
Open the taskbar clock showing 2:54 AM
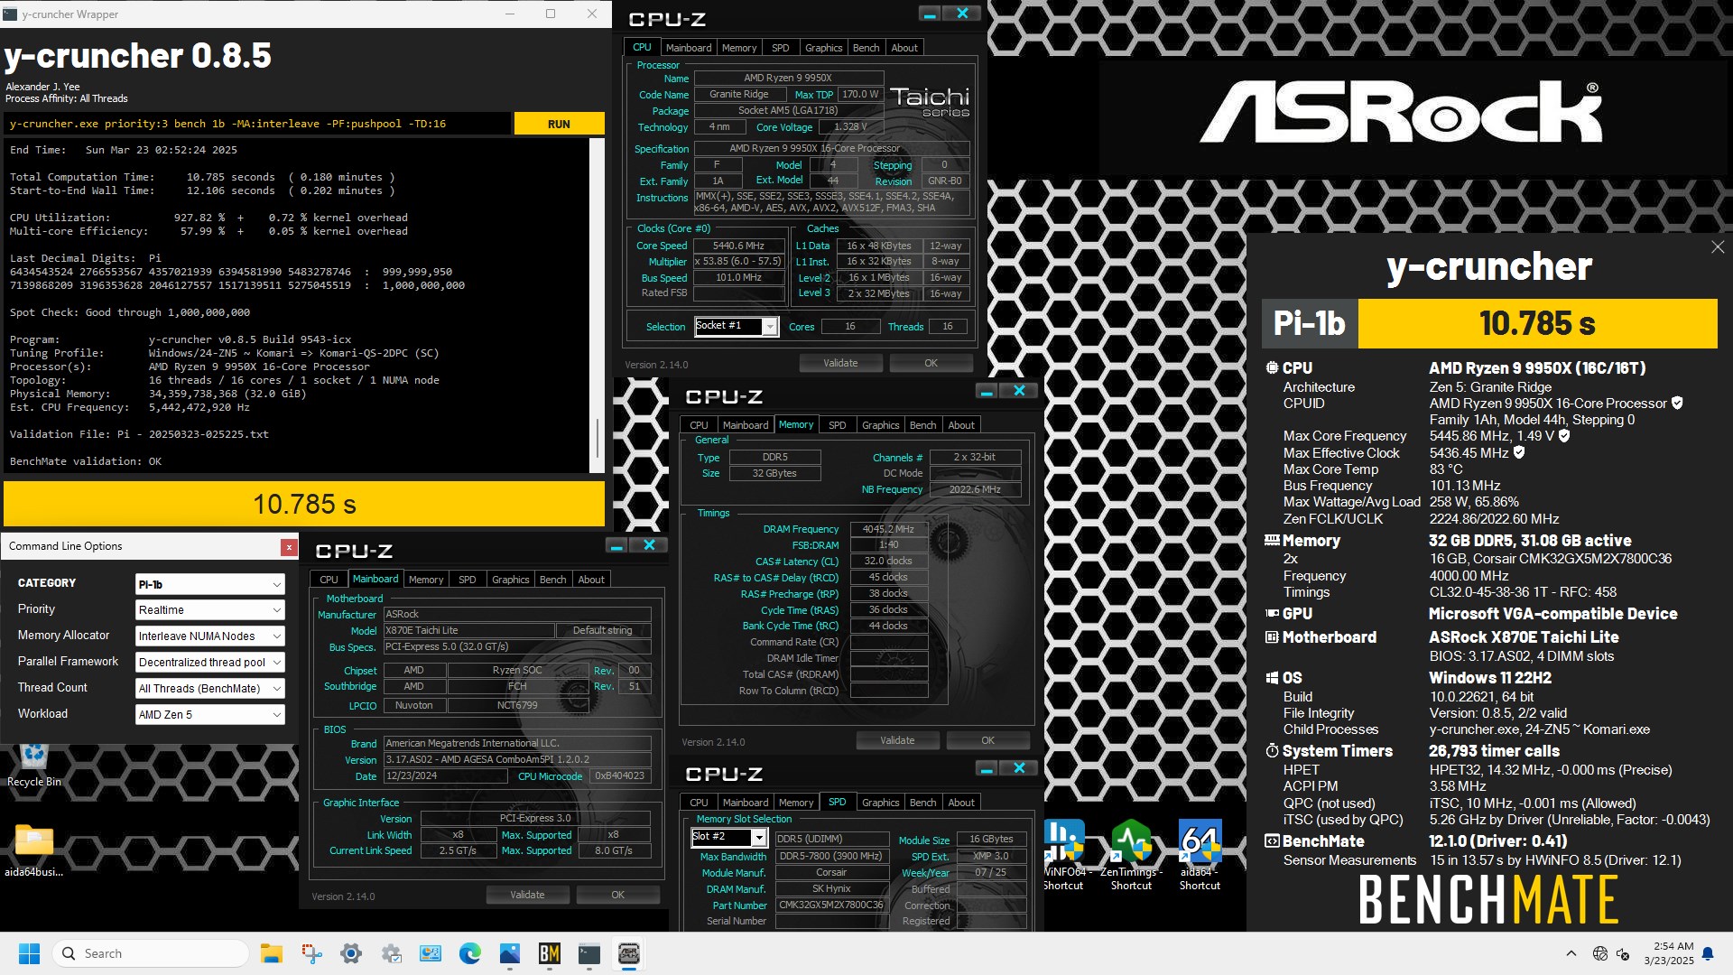1668,953
